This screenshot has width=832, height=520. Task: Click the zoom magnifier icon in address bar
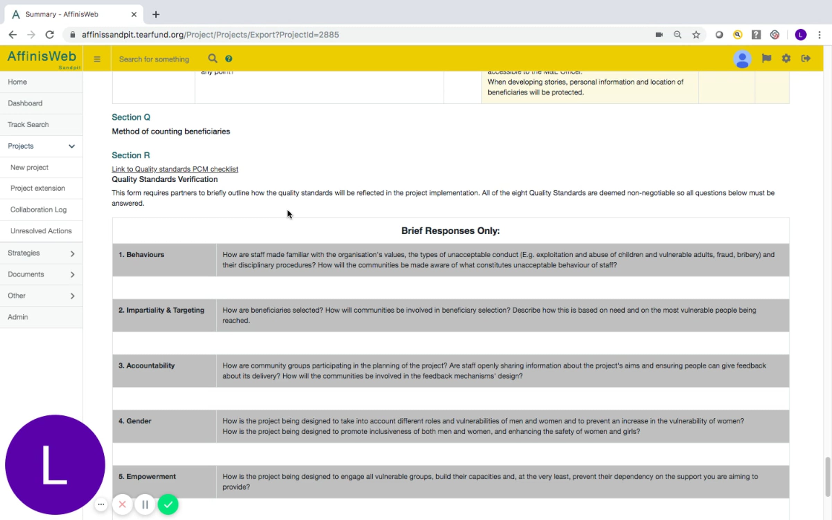pyautogui.click(x=677, y=35)
